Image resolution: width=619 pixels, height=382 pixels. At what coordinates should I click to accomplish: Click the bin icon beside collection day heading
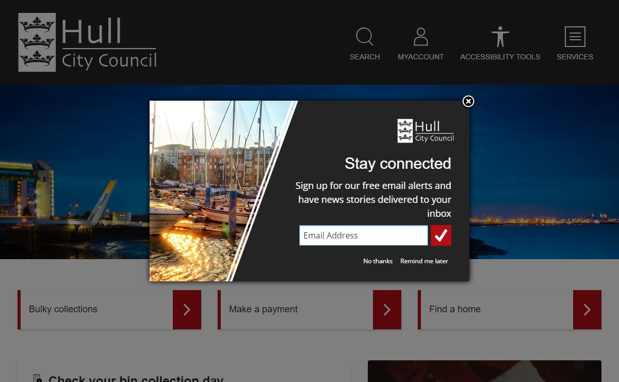[x=37, y=378]
